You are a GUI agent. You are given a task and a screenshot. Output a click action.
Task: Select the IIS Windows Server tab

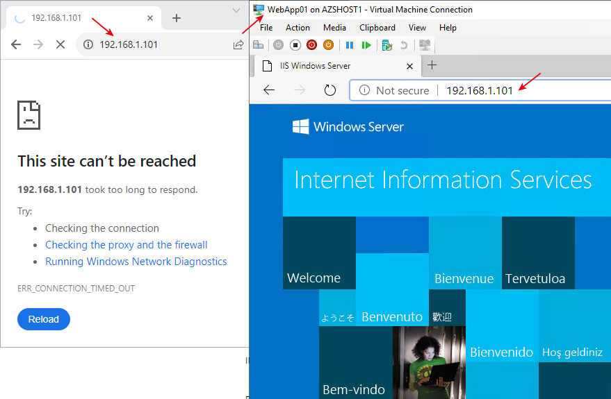pos(337,66)
